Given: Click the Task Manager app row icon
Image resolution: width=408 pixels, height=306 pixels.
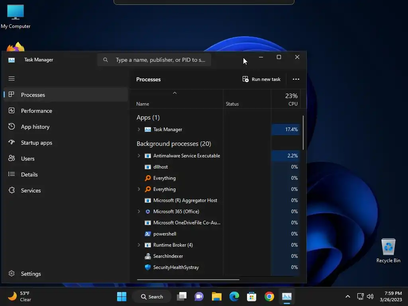Looking at the screenshot, I should click(x=147, y=129).
